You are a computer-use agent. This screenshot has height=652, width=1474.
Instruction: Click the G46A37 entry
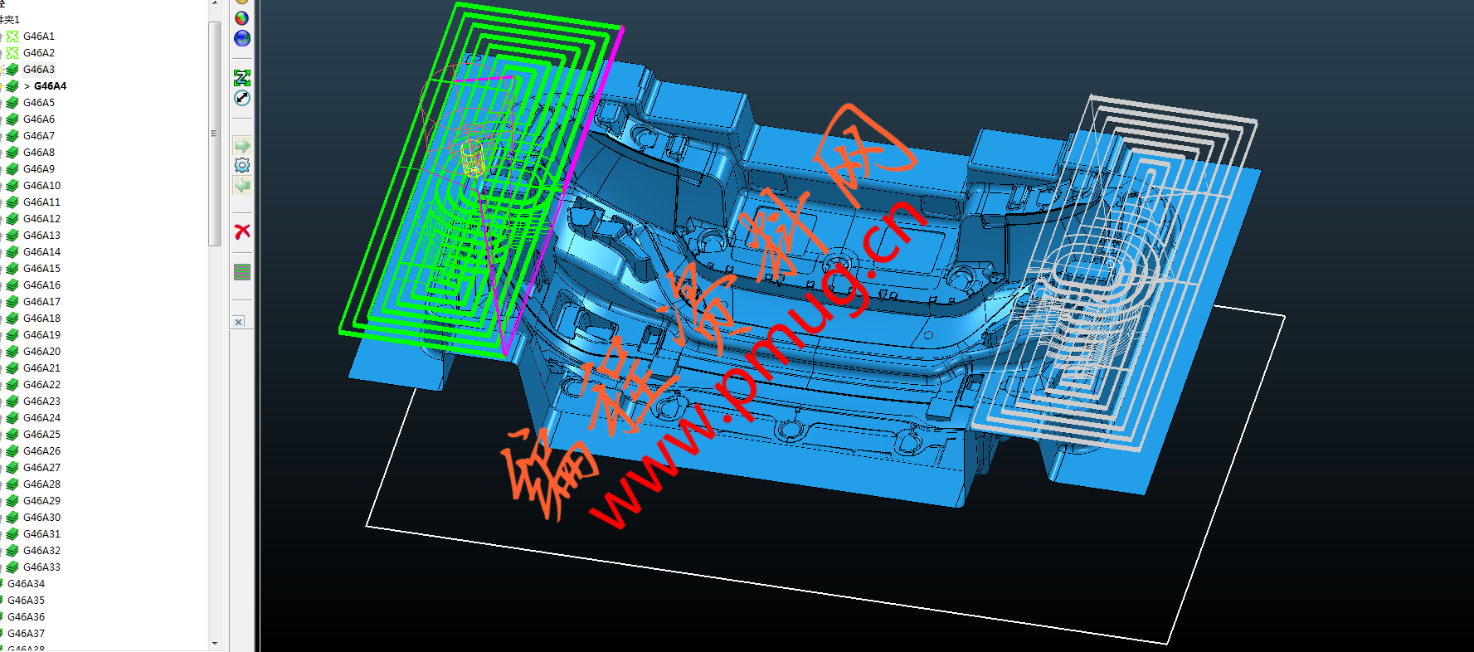click(x=26, y=634)
